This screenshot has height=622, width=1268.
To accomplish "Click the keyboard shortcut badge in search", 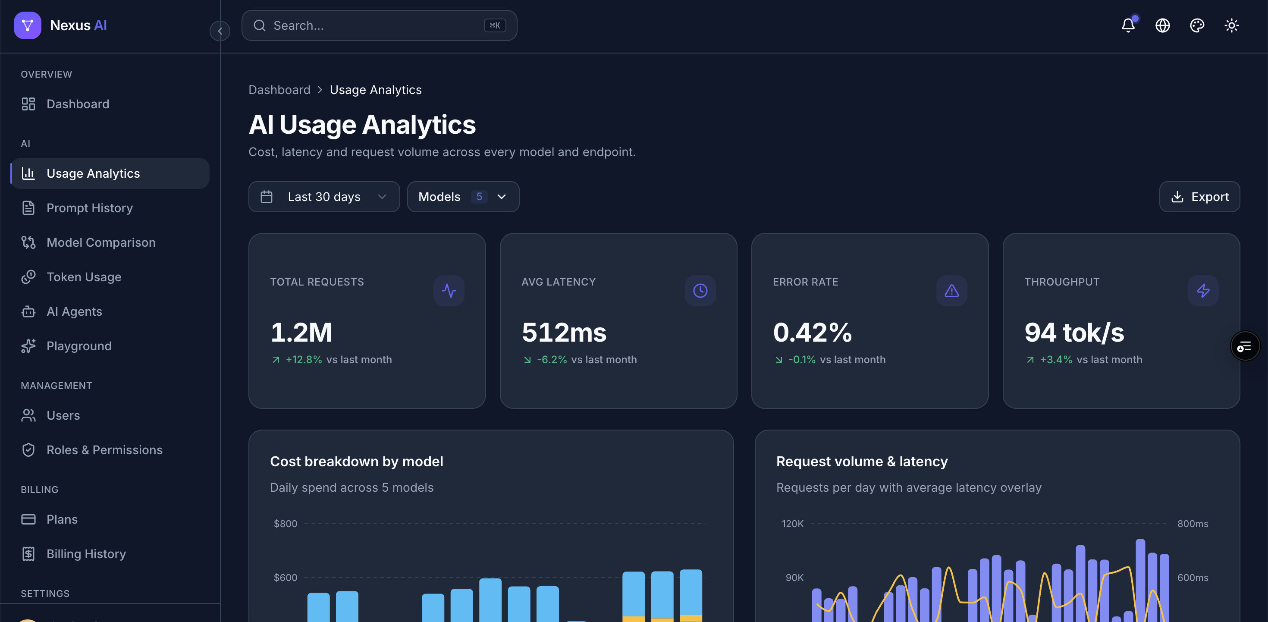I will click(495, 25).
